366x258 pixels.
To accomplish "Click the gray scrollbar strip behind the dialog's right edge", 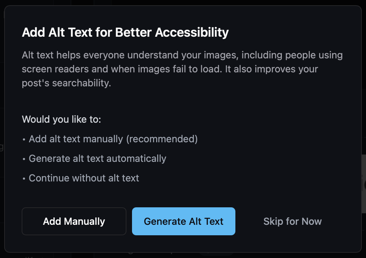I will [364, 184].
